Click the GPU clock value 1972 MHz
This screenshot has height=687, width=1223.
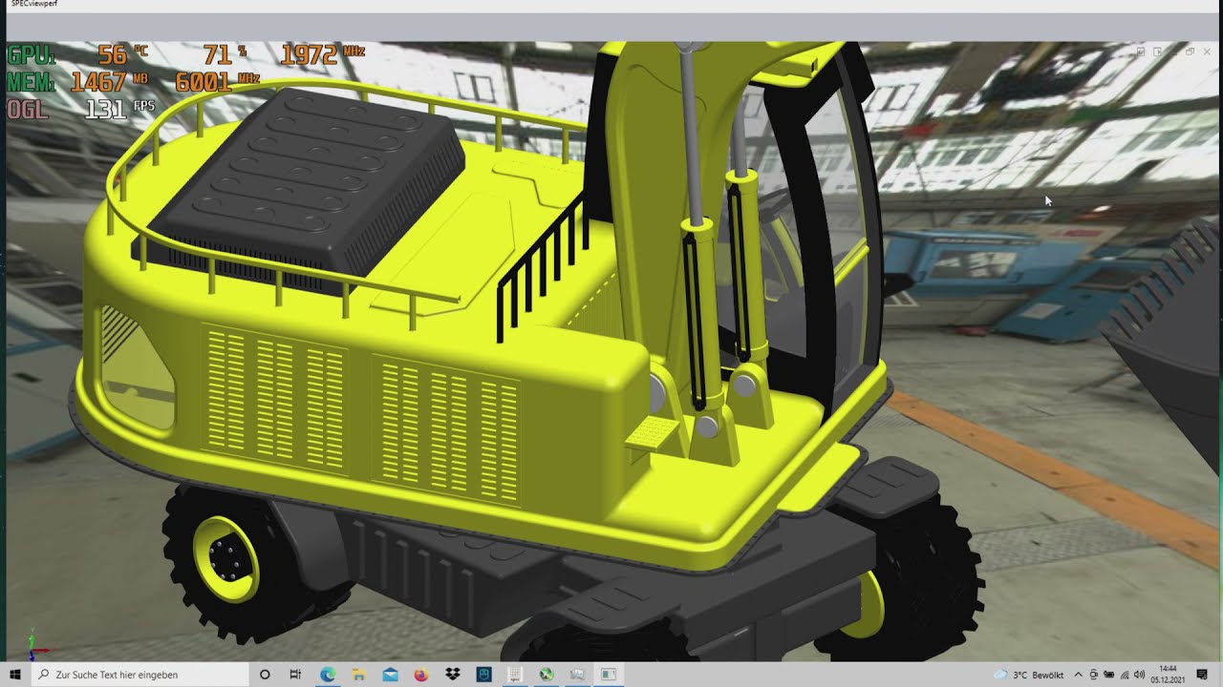[x=323, y=54]
